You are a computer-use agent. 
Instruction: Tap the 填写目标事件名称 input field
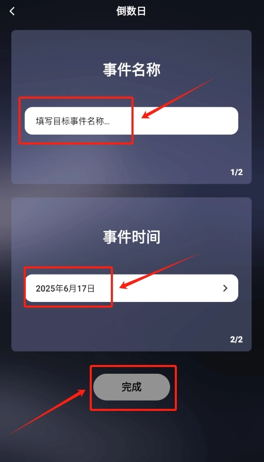click(x=131, y=121)
